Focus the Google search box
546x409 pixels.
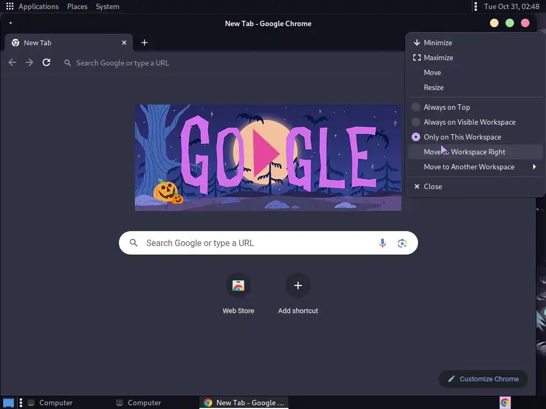pos(268,243)
